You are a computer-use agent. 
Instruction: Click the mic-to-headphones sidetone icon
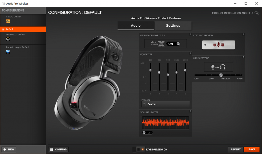(219, 67)
